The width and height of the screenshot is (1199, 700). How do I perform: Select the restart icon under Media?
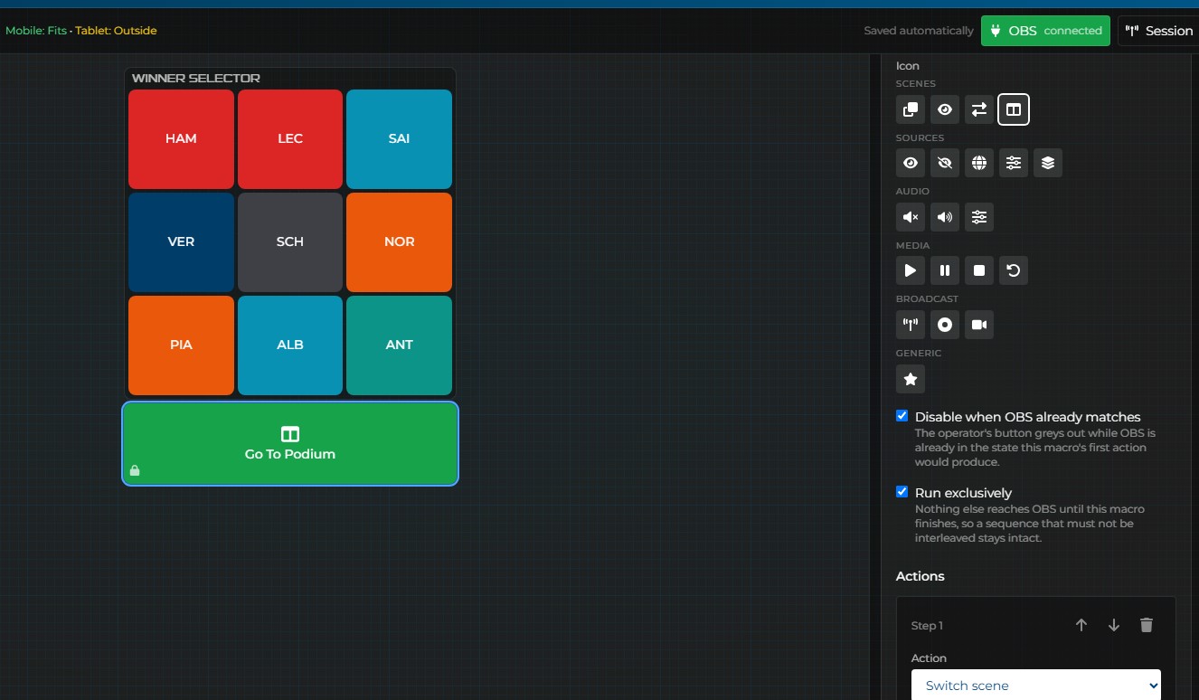(1014, 270)
